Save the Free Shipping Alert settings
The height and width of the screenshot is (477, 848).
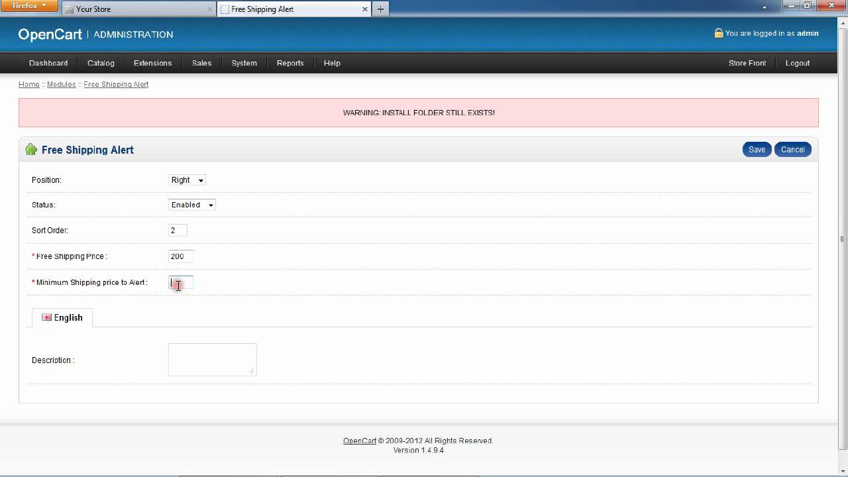pos(757,150)
